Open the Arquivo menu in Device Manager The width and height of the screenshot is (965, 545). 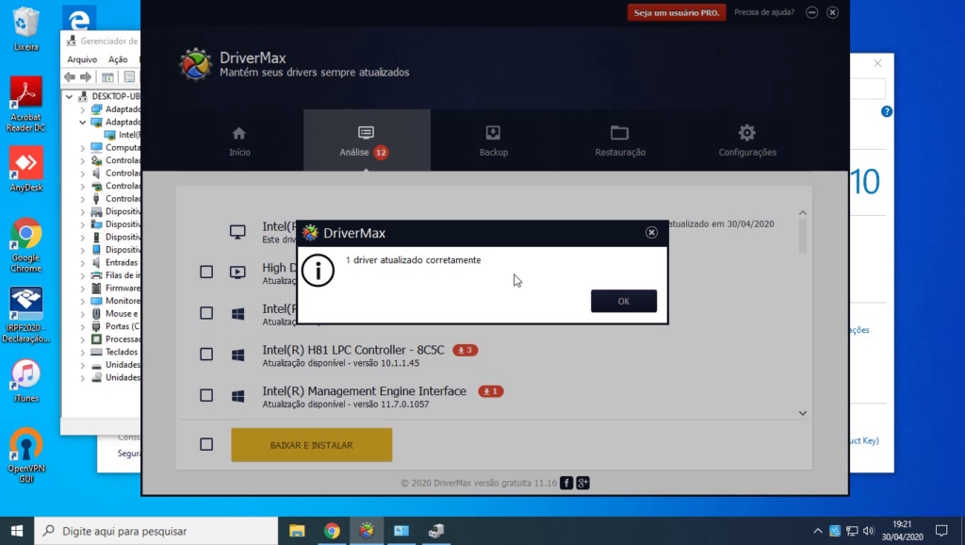[82, 59]
